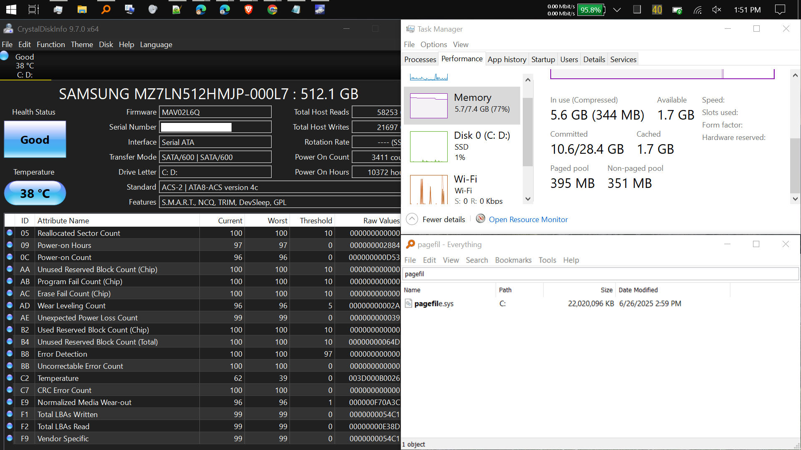Click the sidebar scroll-down arrow in Task Manager
Image resolution: width=801 pixels, height=450 pixels.
click(x=528, y=199)
